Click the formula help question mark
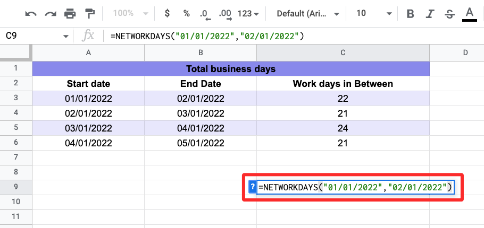This screenshot has height=228, width=484. pos(253,187)
